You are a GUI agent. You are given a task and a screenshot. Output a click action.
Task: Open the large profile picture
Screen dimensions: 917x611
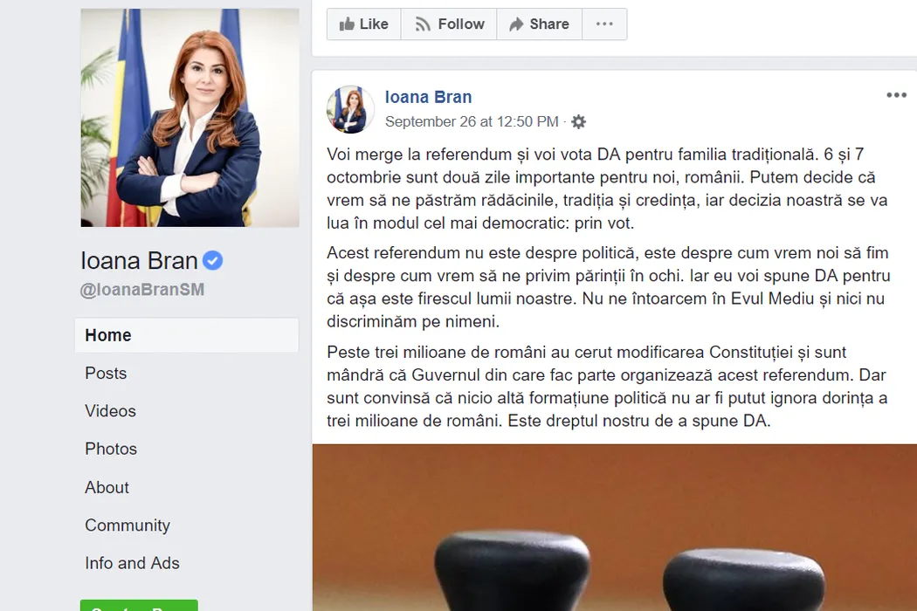coord(190,118)
